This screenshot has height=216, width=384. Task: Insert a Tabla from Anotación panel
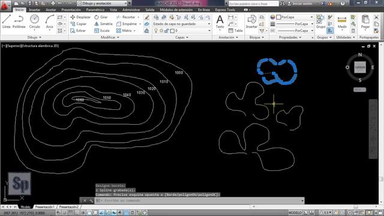(x=235, y=31)
